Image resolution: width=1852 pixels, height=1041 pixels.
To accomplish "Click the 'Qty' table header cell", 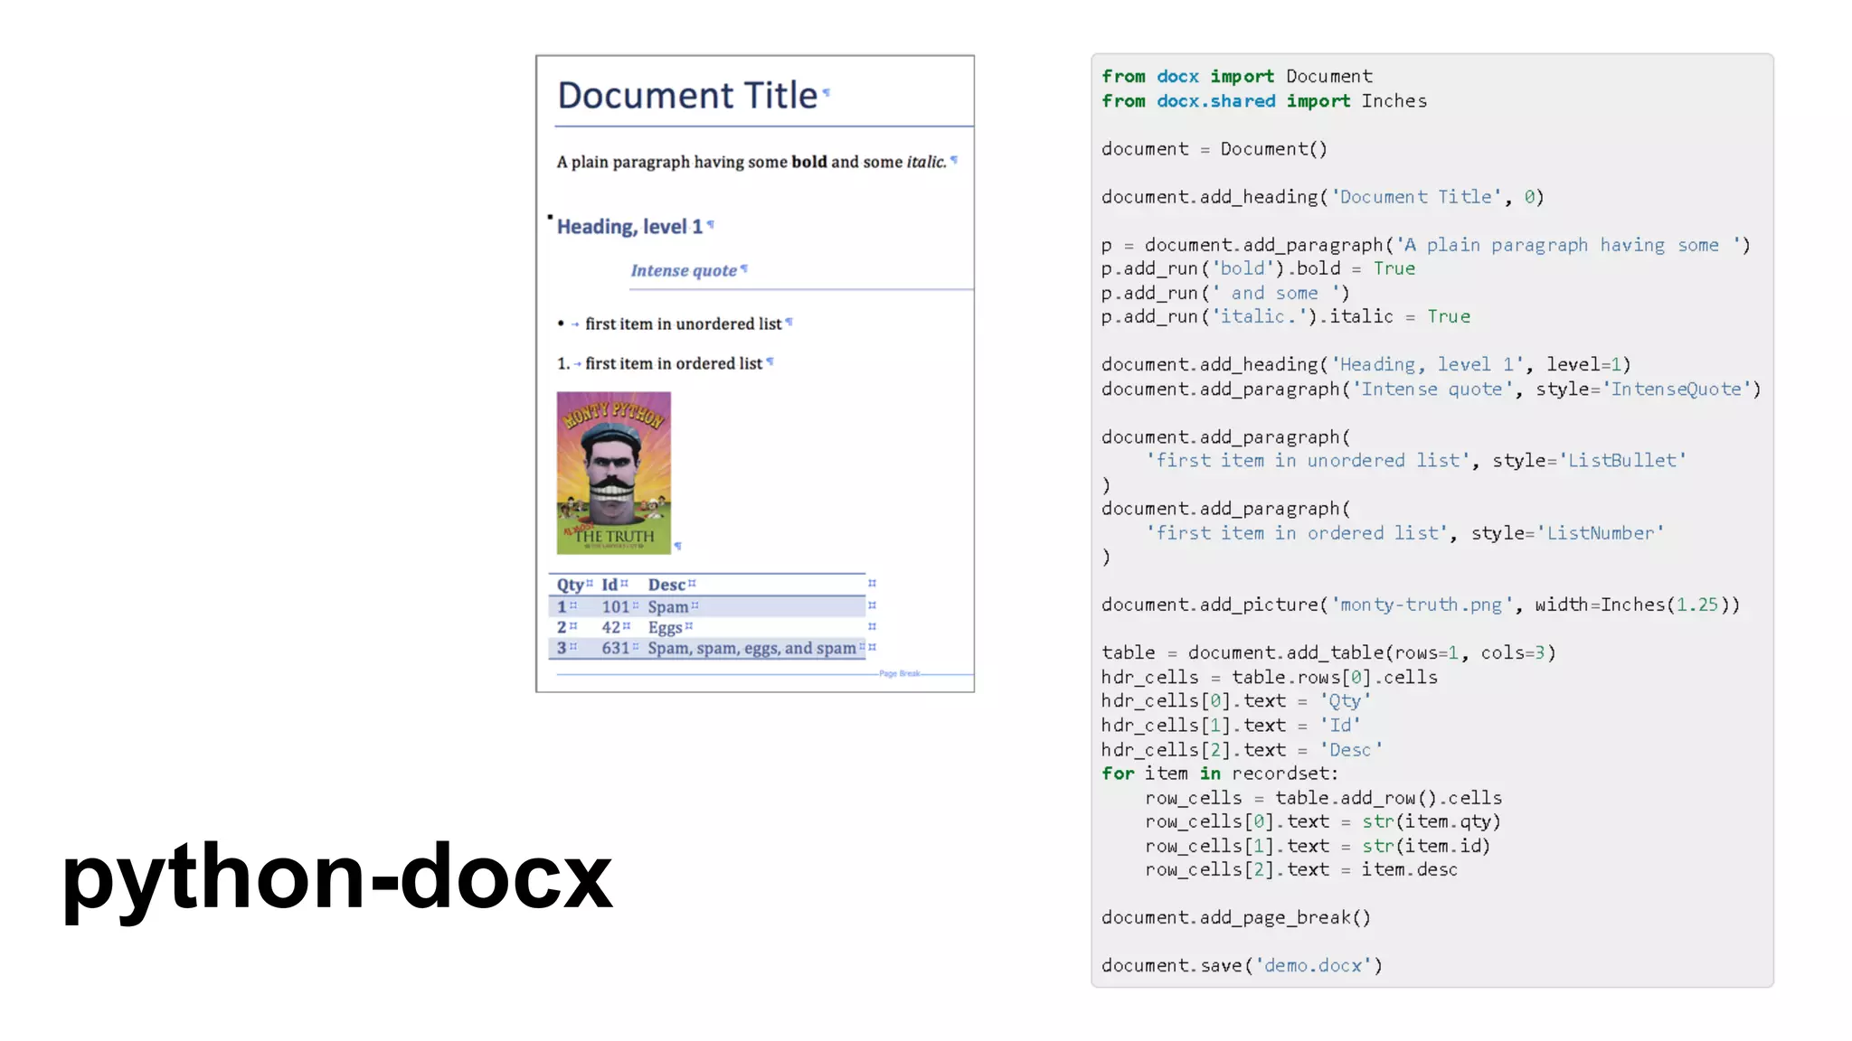I will [570, 585].
